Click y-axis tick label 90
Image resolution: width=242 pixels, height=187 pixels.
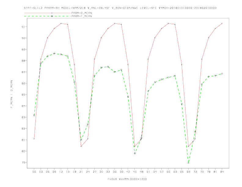pos(23,38)
